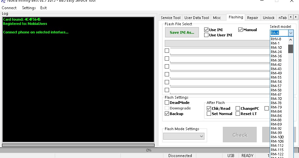Click the Disconnected status bar entry

[180, 155]
